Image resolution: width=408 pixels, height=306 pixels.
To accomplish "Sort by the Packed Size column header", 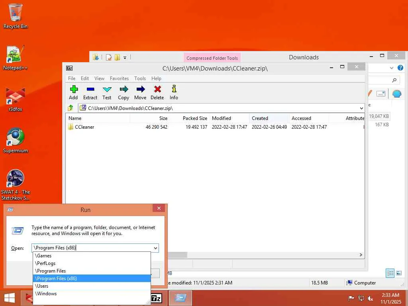I will pyautogui.click(x=190, y=118).
